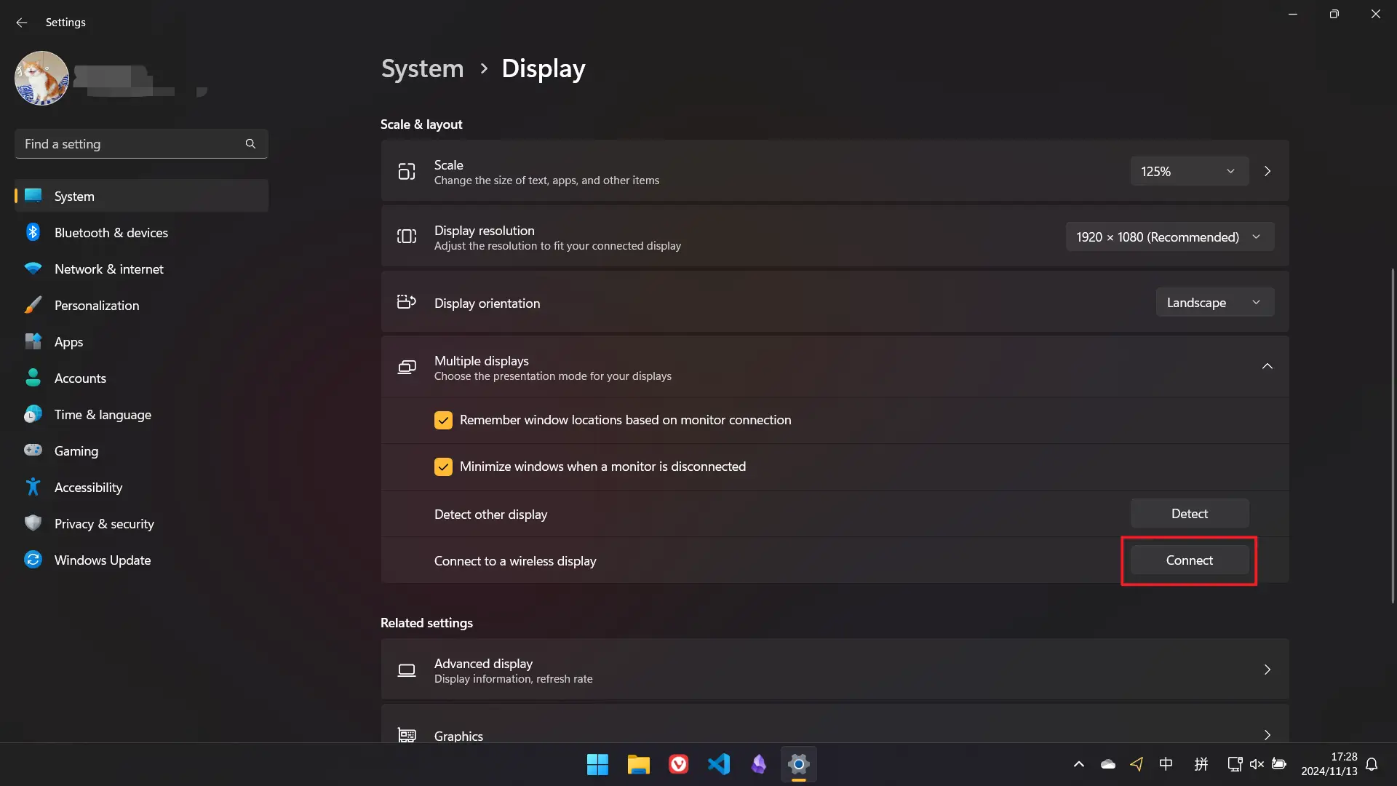The image size is (1397, 786).
Task: Open the notification bell
Action: click(1373, 764)
